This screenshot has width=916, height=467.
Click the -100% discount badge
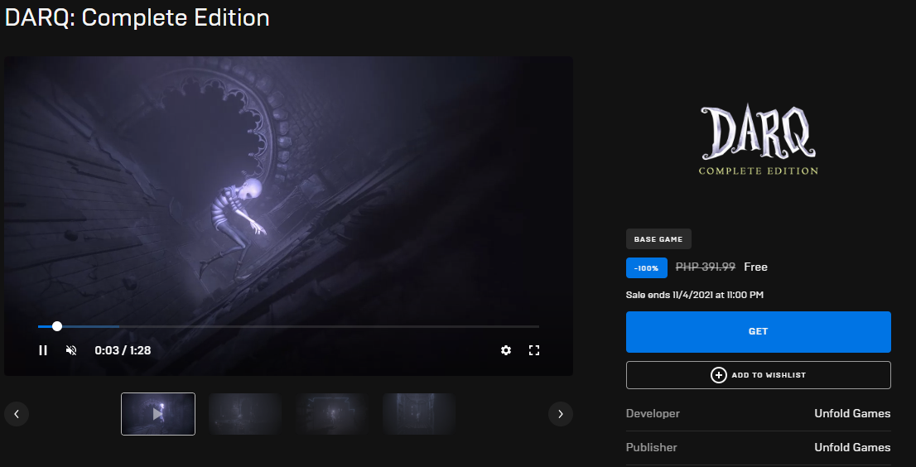click(x=647, y=268)
